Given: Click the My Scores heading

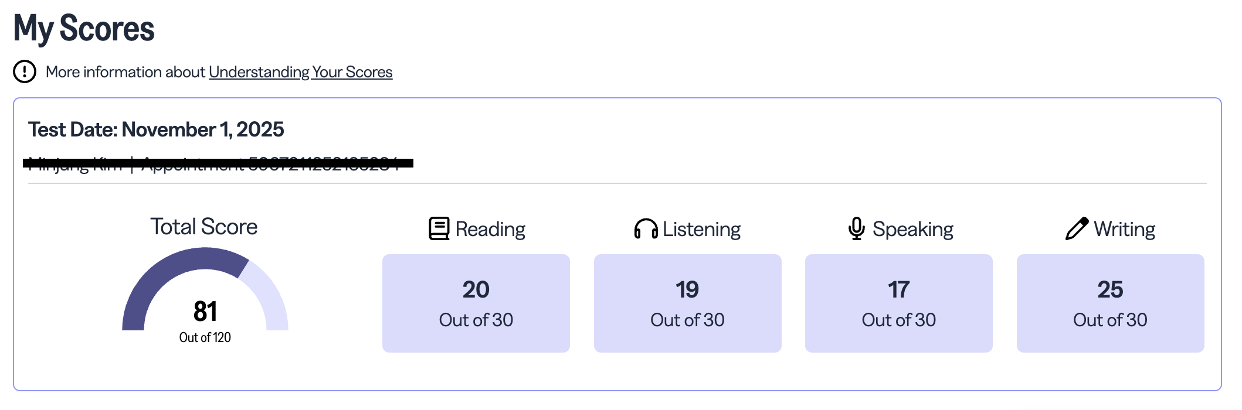Looking at the screenshot, I should tap(84, 28).
